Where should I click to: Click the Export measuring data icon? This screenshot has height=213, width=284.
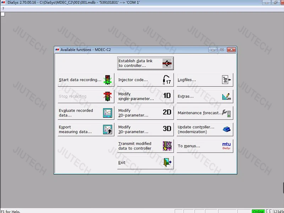tap(107, 130)
